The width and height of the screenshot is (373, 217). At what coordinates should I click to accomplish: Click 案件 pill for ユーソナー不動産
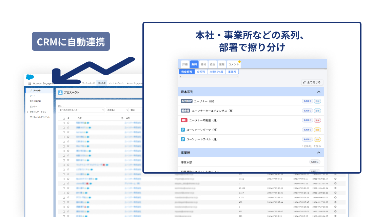pyautogui.click(x=317, y=120)
